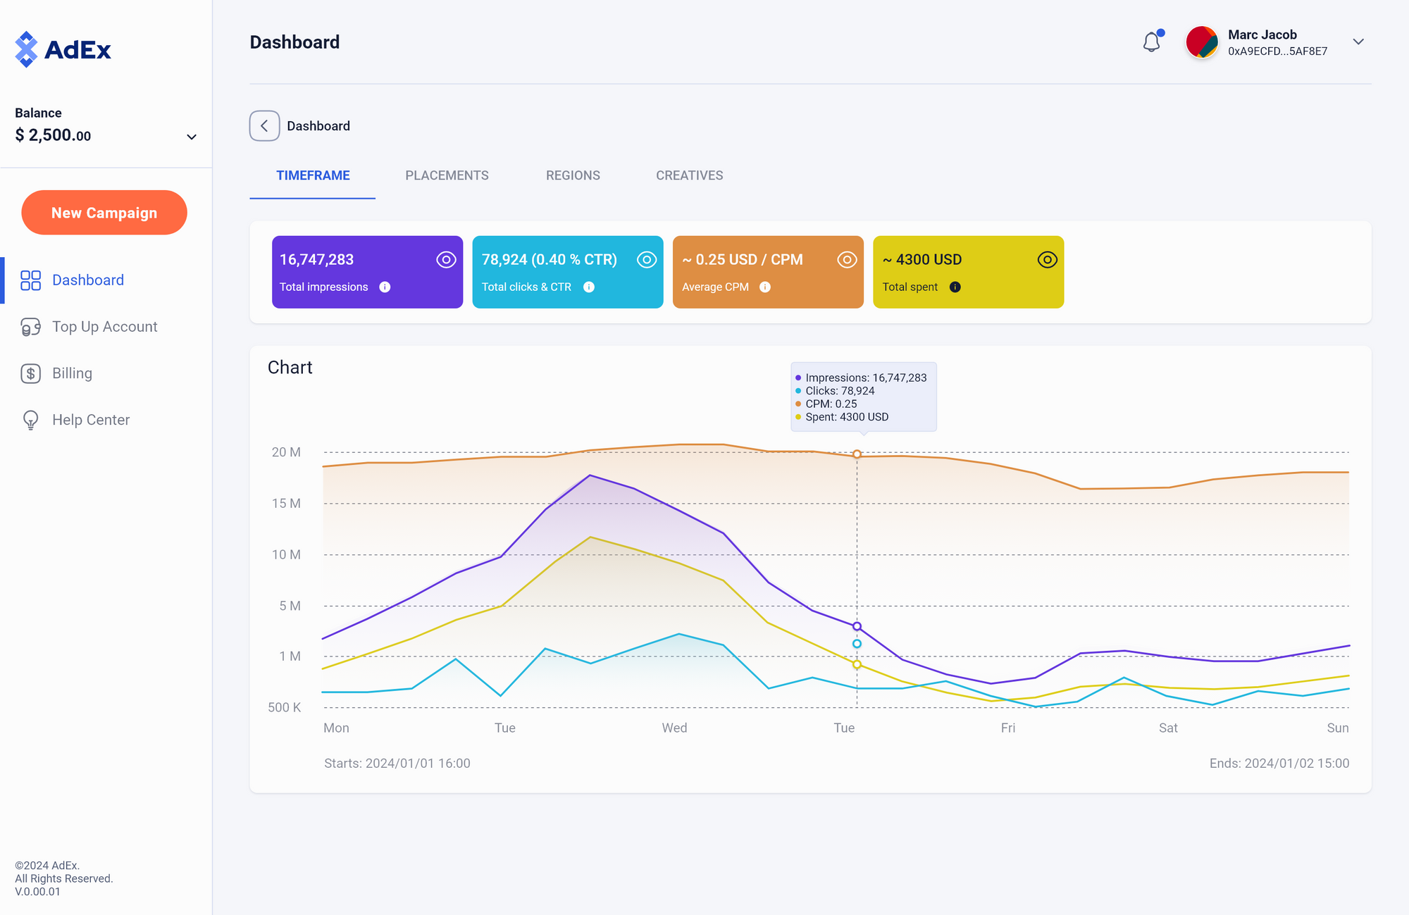Click the Dashboard back arrow icon
Viewport: 1409px width, 915px height.
click(x=264, y=125)
